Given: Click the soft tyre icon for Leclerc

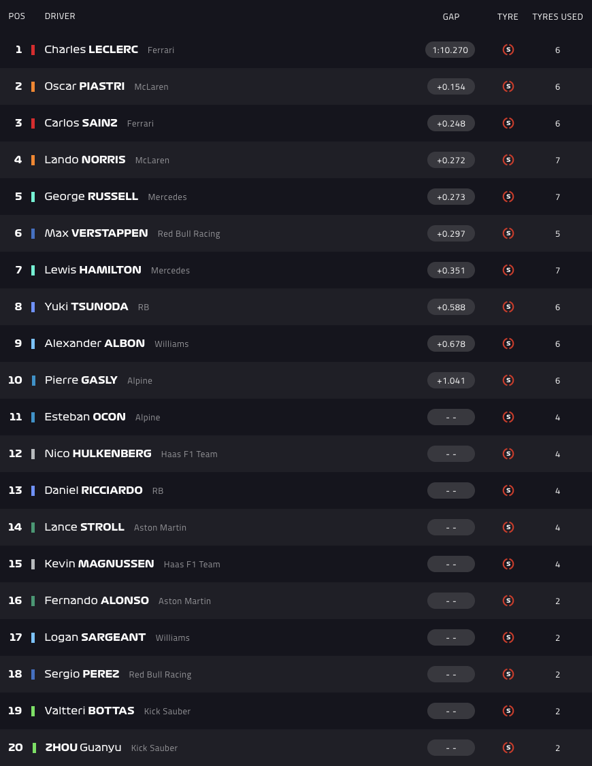Looking at the screenshot, I should pyautogui.click(x=508, y=50).
